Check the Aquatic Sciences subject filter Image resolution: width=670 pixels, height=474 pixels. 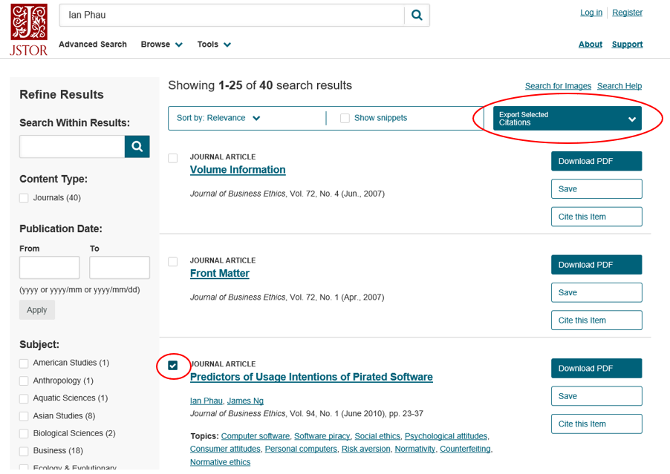click(24, 398)
